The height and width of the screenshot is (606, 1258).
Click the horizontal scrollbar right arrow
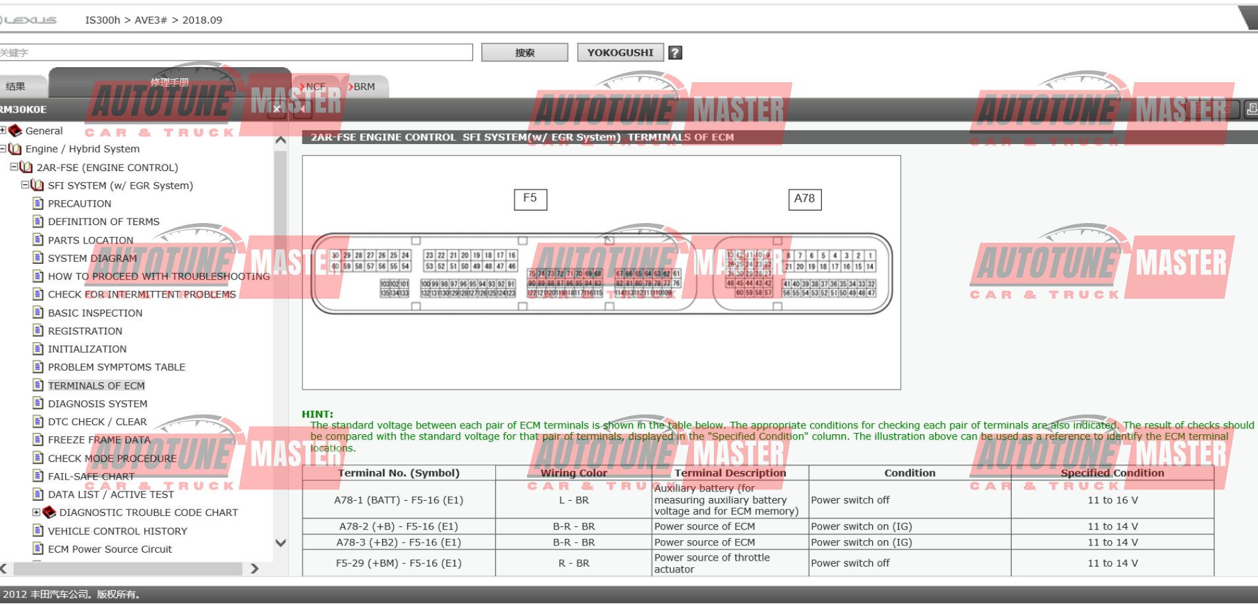(x=255, y=568)
